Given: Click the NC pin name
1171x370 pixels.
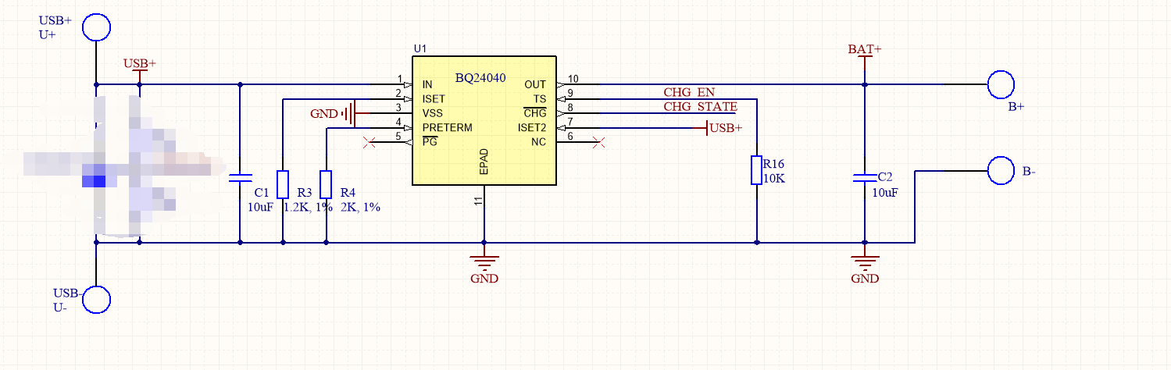Looking at the screenshot, I should coord(539,142).
